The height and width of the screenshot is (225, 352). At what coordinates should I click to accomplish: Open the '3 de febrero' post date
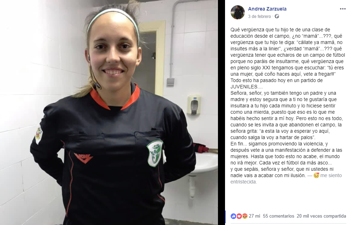[x=259, y=16]
